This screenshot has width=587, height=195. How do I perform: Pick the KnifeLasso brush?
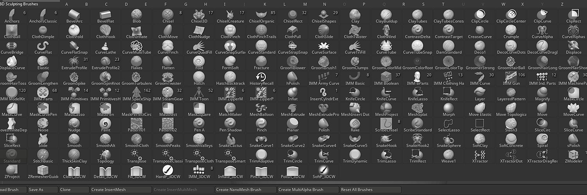point(418,94)
